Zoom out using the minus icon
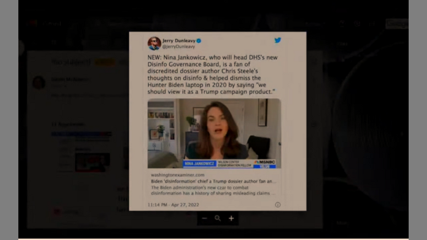Image resolution: width=427 pixels, height=240 pixels. pos(204,218)
